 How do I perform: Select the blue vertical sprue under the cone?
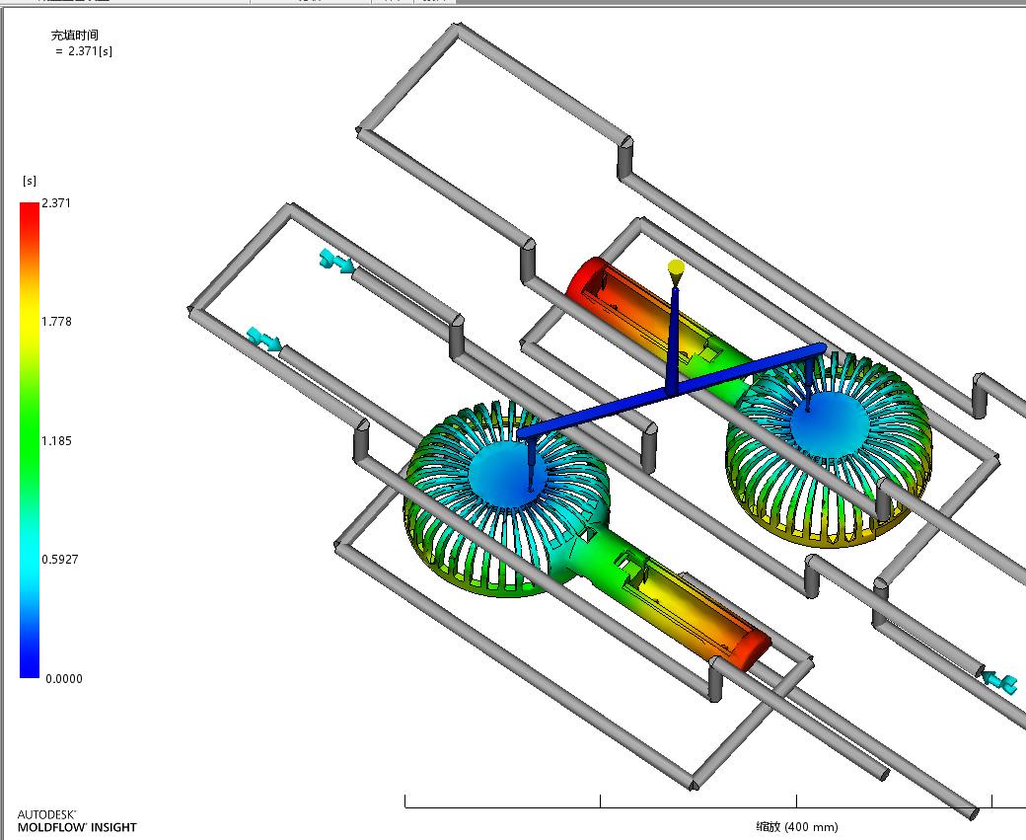click(x=674, y=341)
